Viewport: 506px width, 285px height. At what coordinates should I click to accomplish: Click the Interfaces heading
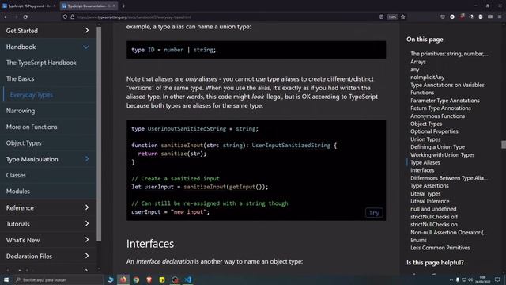[x=150, y=244]
